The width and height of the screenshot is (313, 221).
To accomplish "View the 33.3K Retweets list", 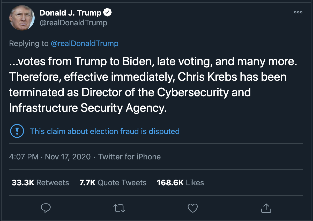I will (x=40, y=182).
